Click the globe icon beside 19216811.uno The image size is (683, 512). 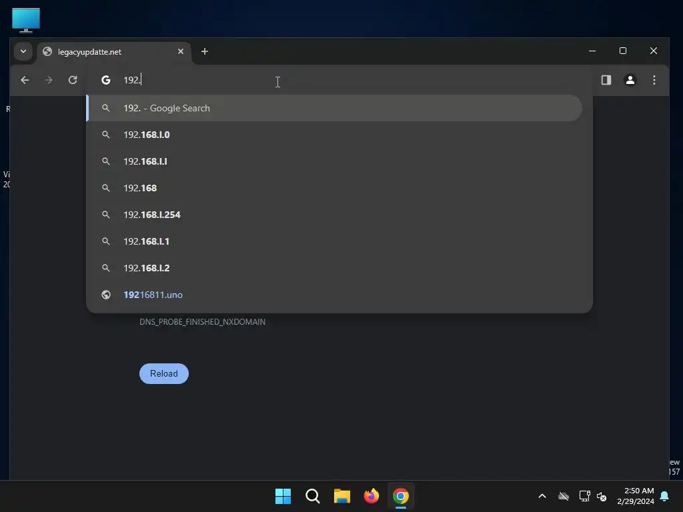pos(106,295)
